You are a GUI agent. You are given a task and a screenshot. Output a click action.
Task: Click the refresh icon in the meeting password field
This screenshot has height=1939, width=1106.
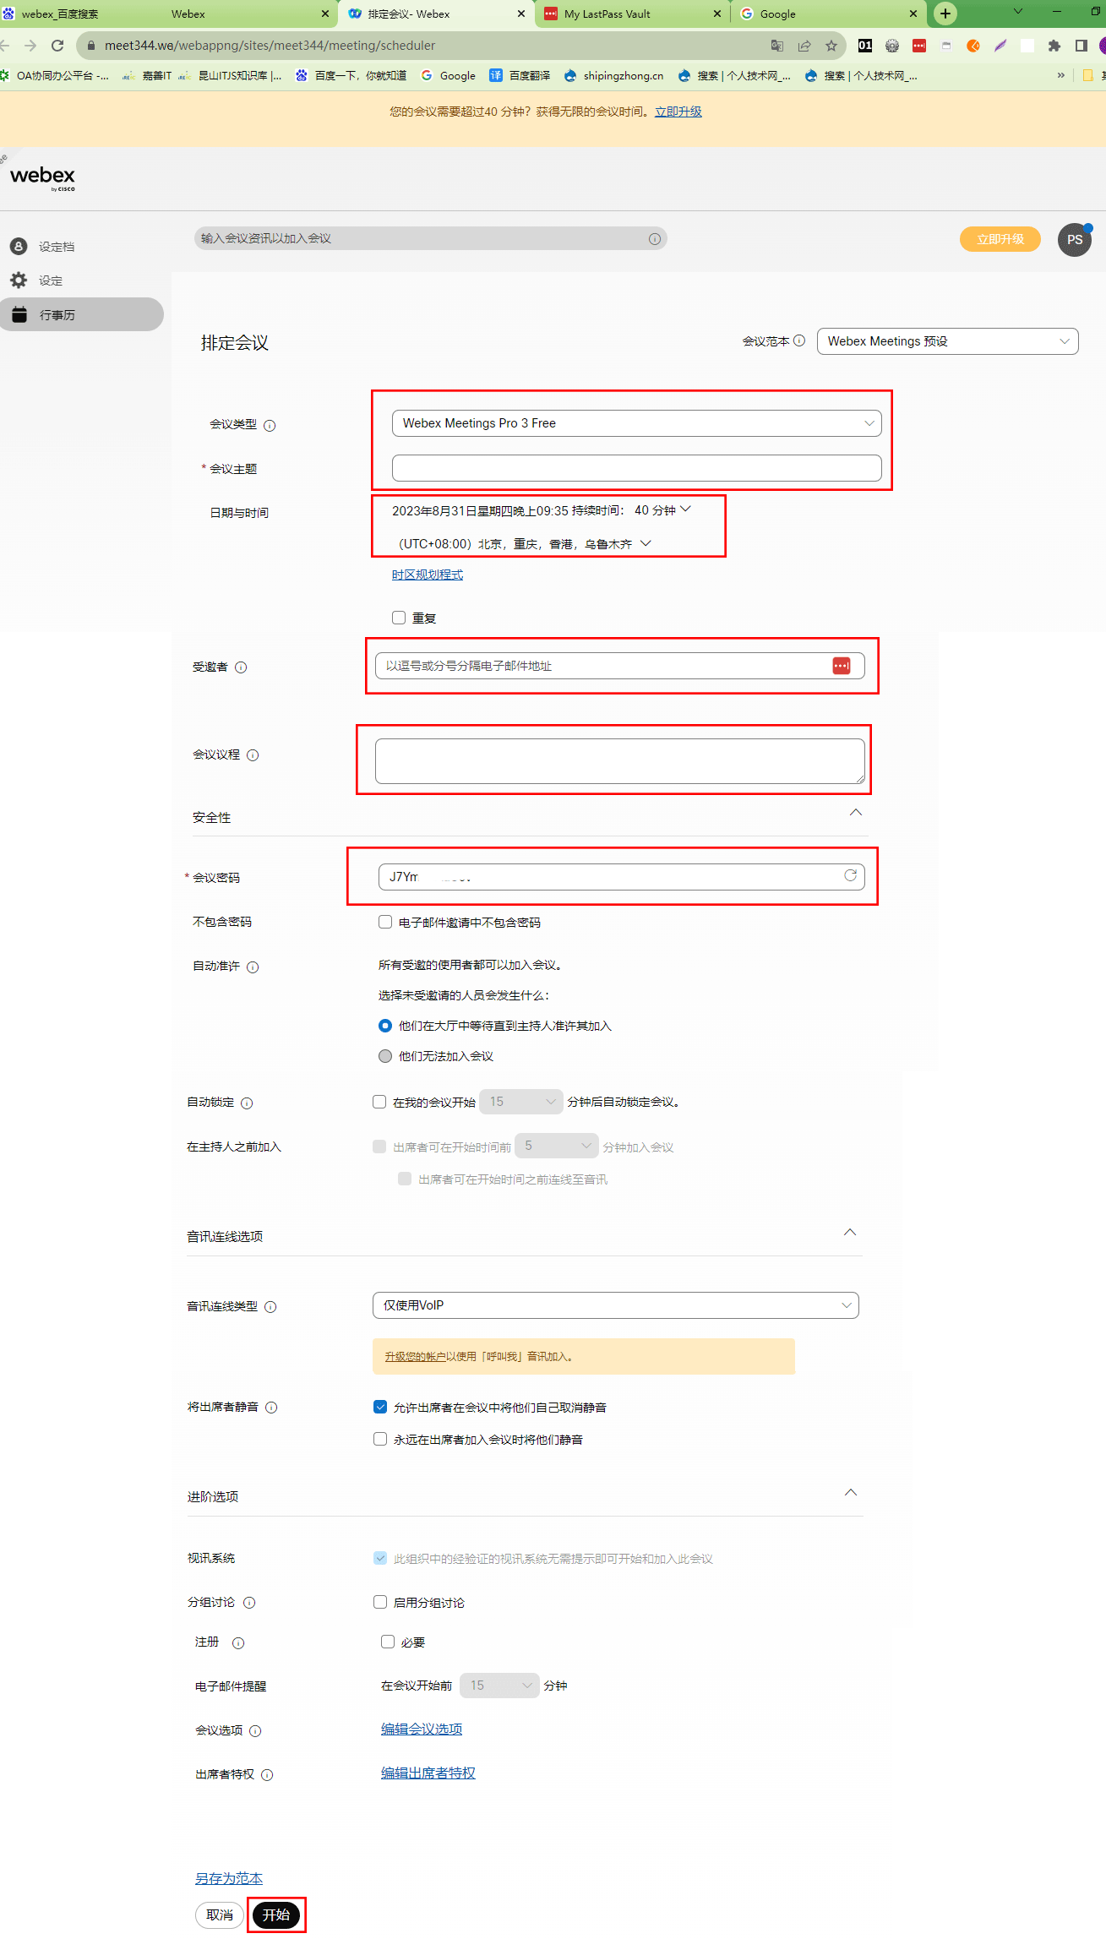[x=850, y=875]
